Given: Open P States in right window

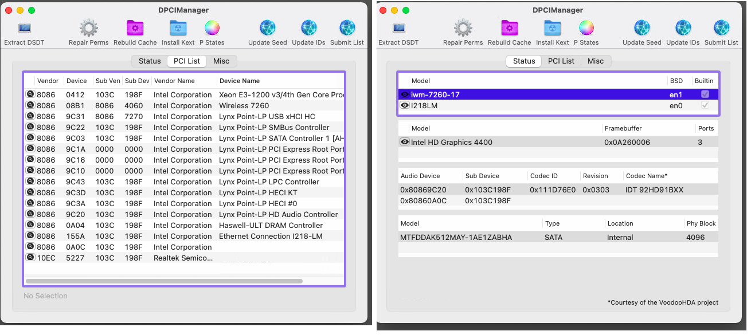Looking at the screenshot, I should click(x=586, y=28).
